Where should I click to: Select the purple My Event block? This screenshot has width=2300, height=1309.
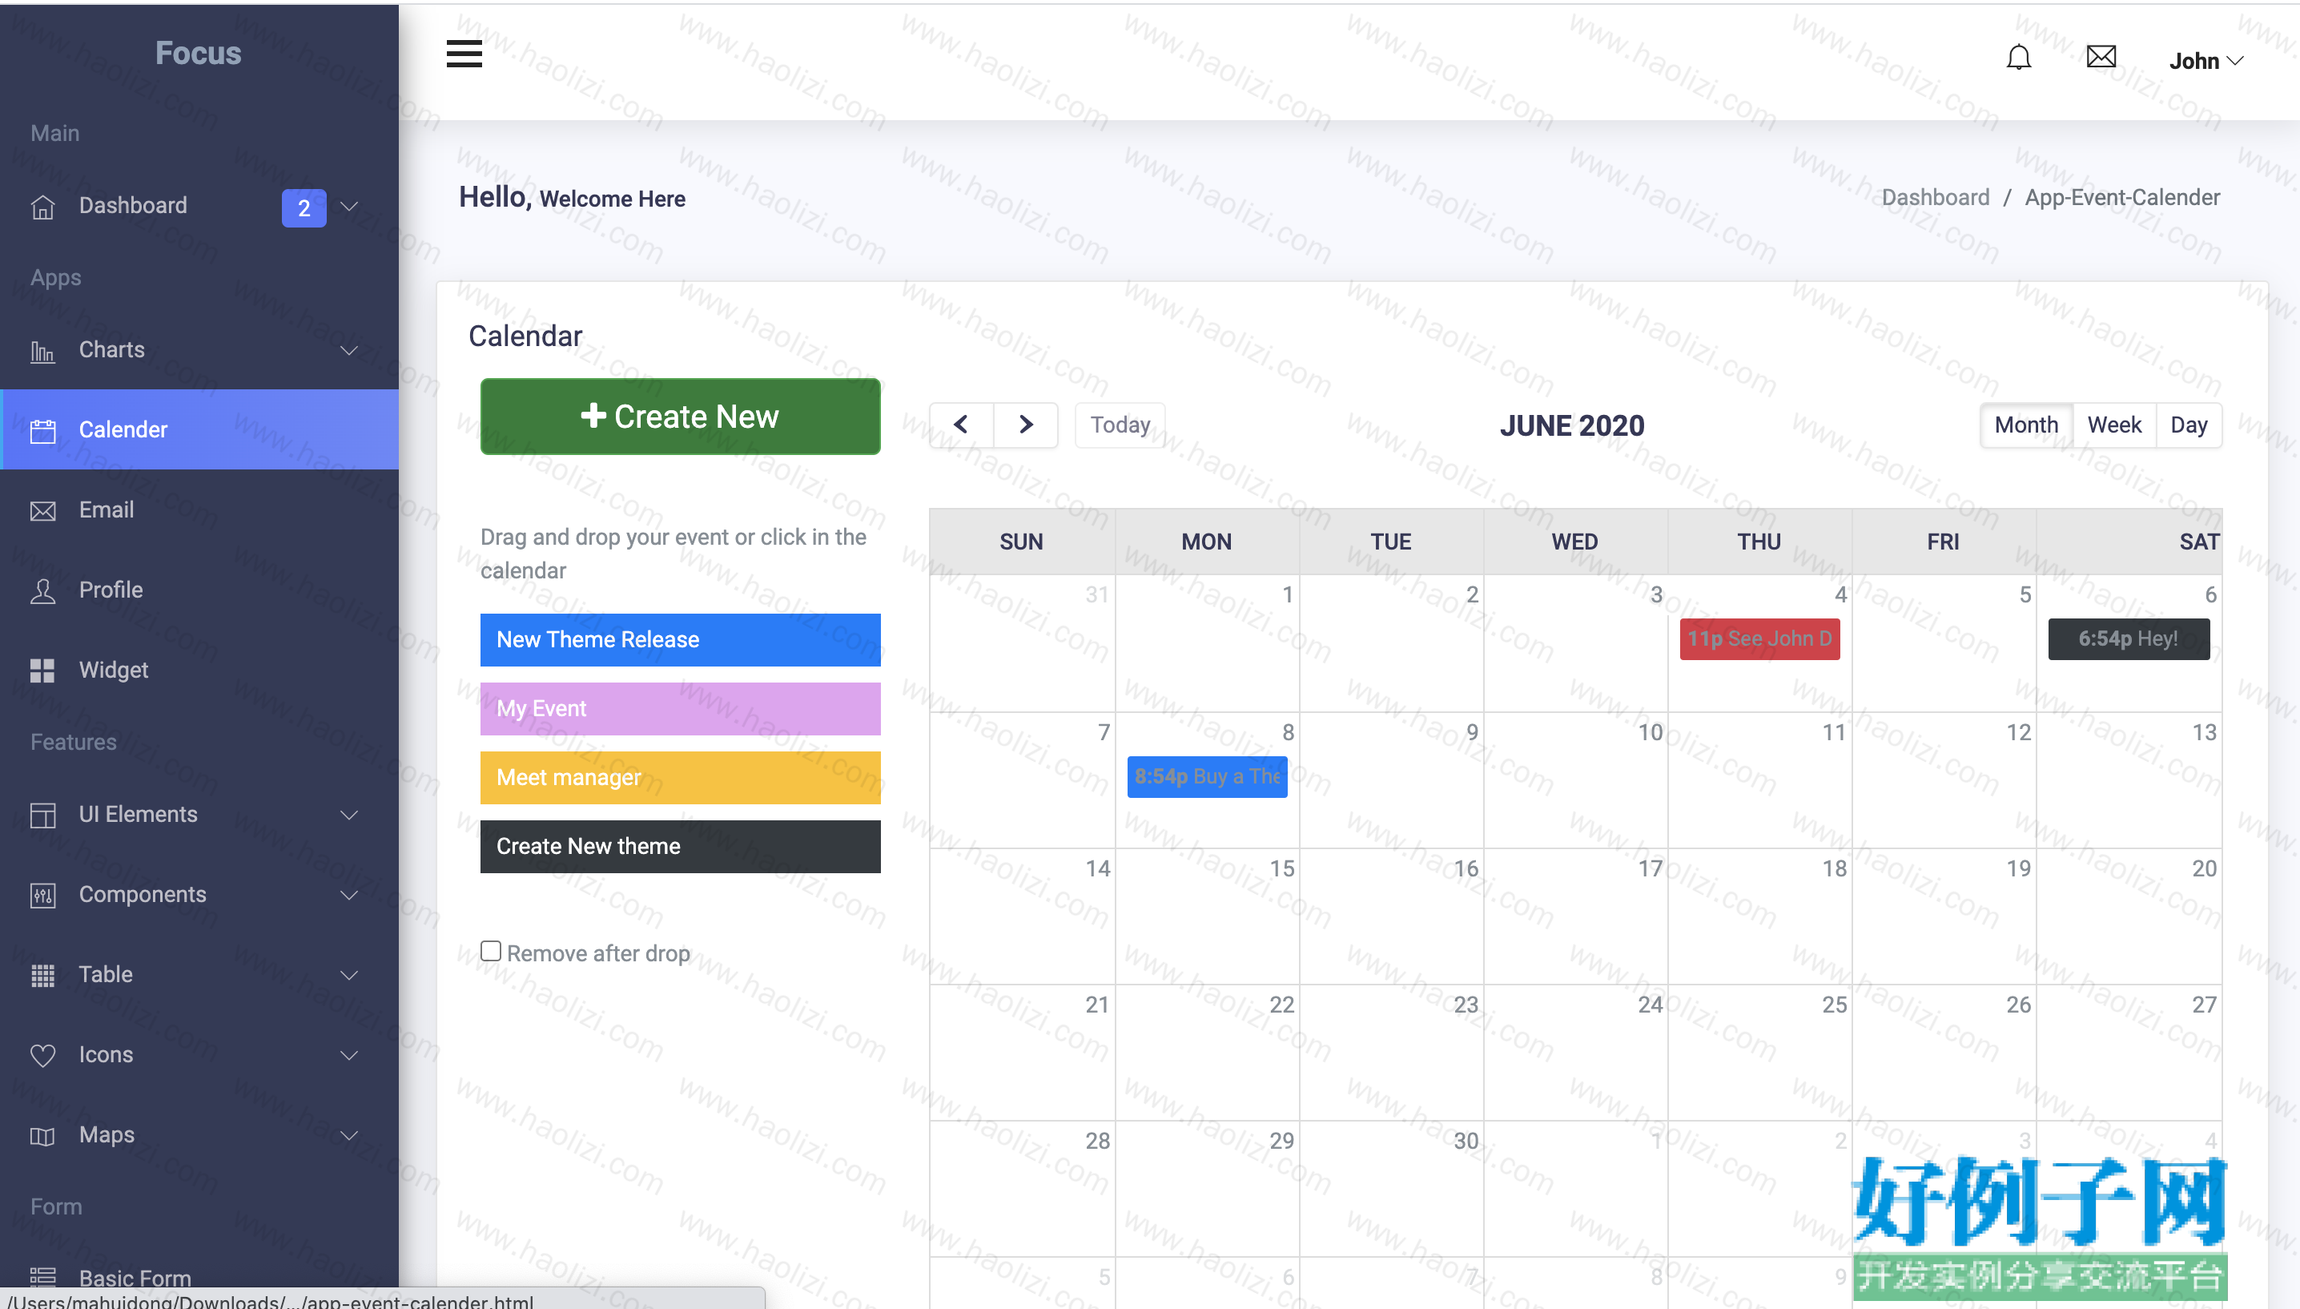[680, 708]
